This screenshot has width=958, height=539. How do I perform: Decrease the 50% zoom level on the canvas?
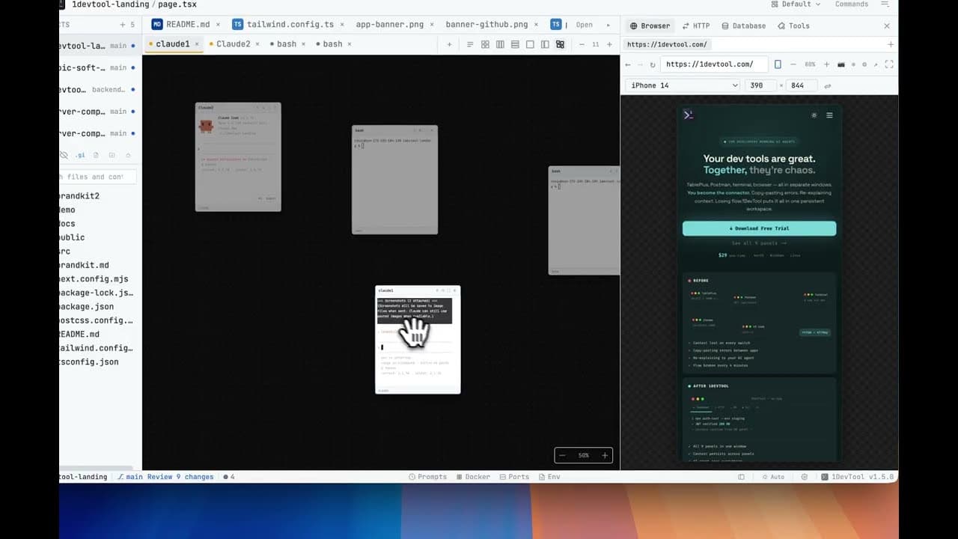pyautogui.click(x=562, y=455)
